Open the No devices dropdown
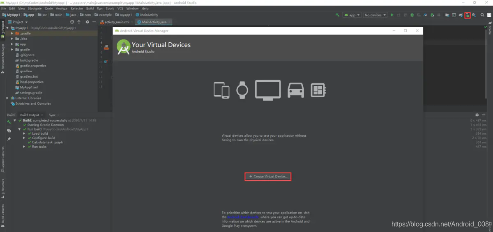493x232 pixels. click(375, 15)
